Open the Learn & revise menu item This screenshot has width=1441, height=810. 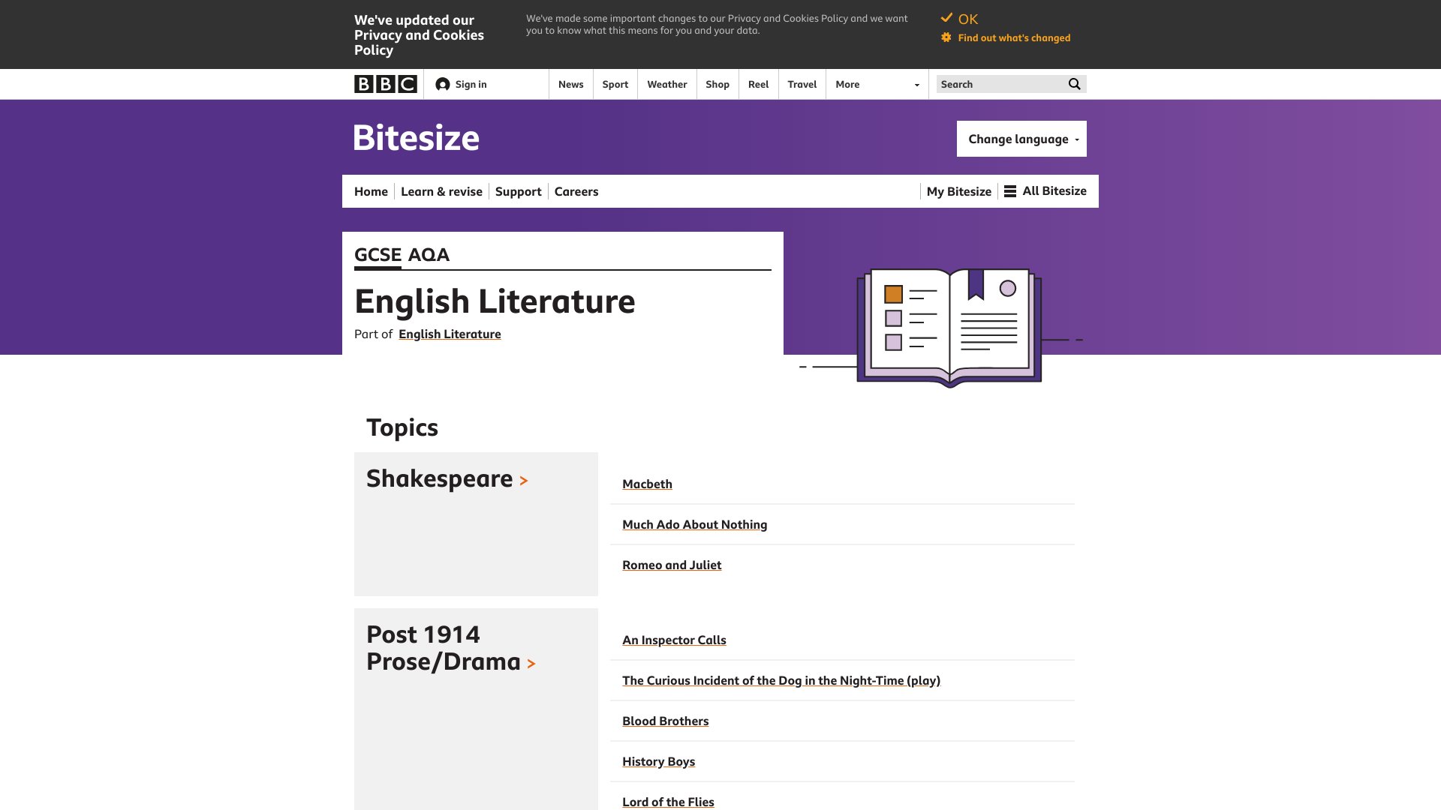[x=441, y=191]
